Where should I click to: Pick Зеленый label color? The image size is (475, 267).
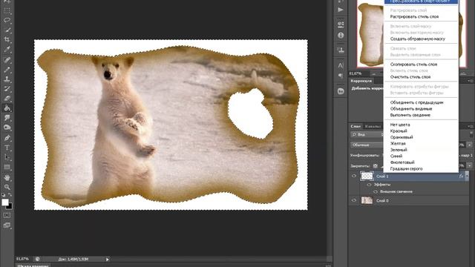pyautogui.click(x=399, y=150)
